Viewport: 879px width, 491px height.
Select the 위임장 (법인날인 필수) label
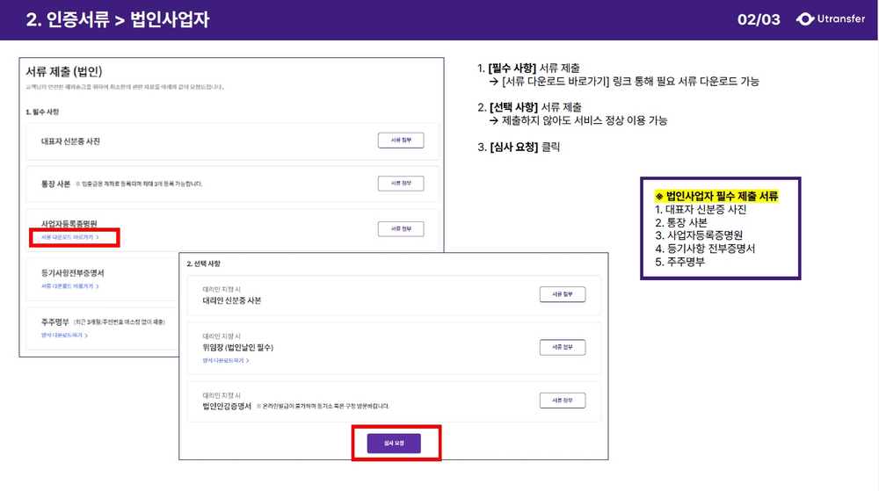tap(237, 347)
